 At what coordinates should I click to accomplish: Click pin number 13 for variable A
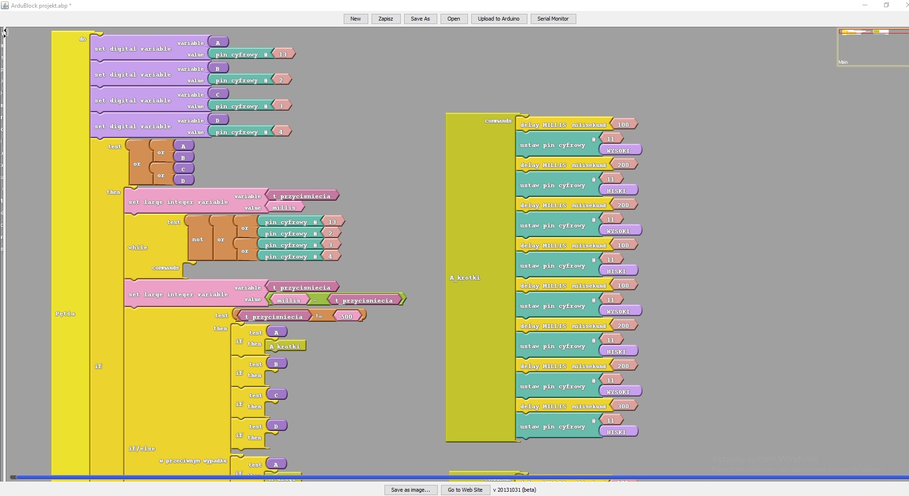[283, 54]
